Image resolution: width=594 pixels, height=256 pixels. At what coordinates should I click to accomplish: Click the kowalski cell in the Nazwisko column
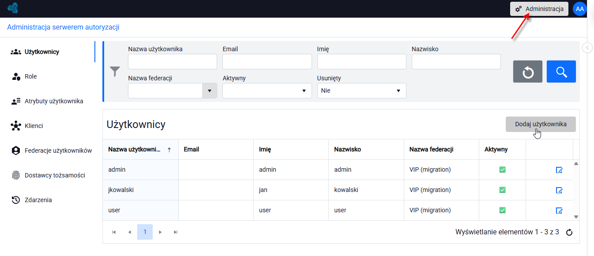coord(366,190)
